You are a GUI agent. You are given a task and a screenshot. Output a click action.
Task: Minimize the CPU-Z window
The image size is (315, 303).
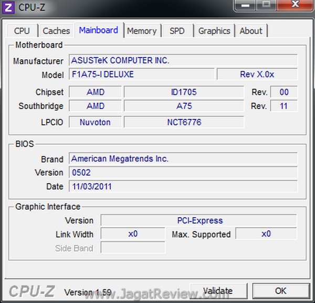point(245,5)
